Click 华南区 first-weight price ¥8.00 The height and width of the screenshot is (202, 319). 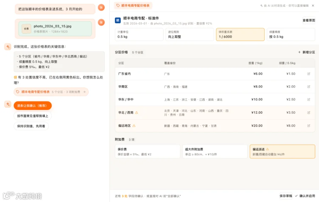pyautogui.click(x=258, y=87)
